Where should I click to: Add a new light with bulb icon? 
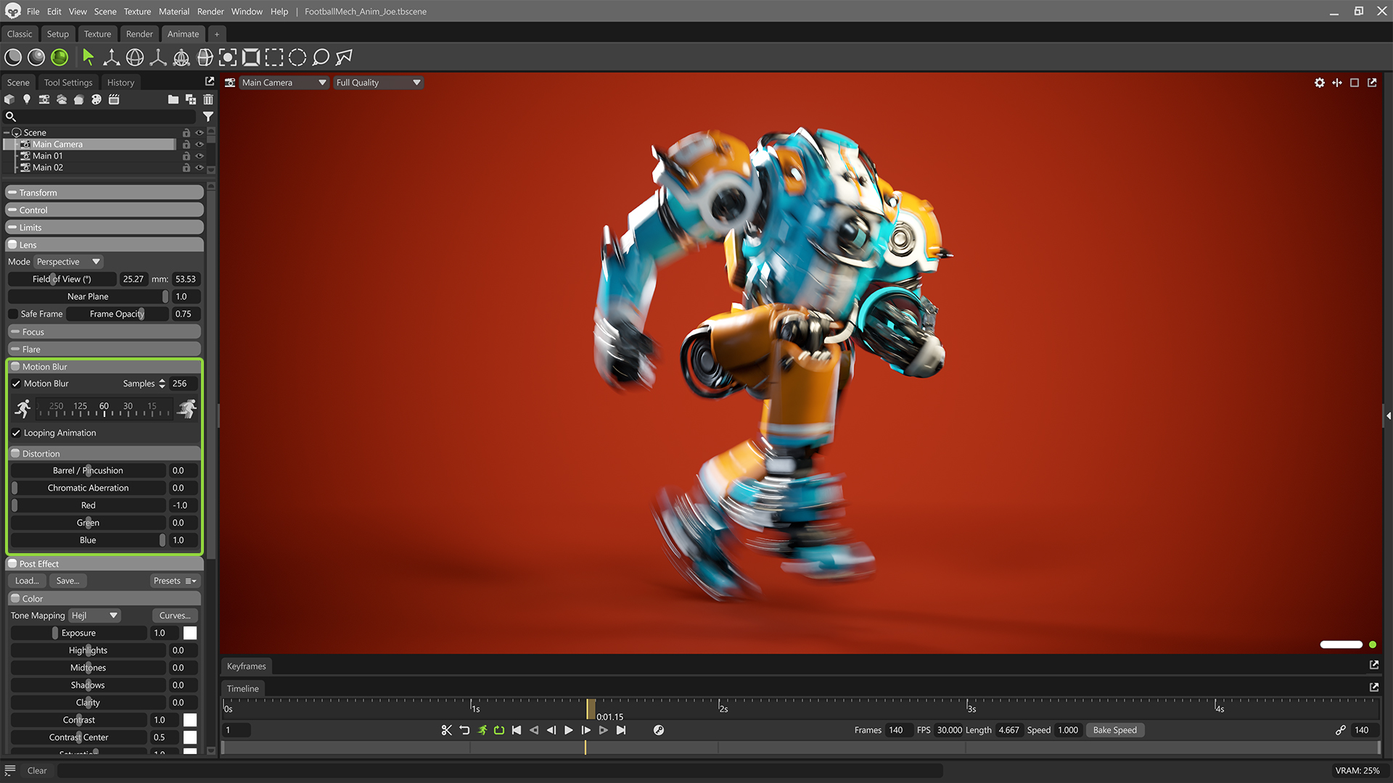coord(27,99)
